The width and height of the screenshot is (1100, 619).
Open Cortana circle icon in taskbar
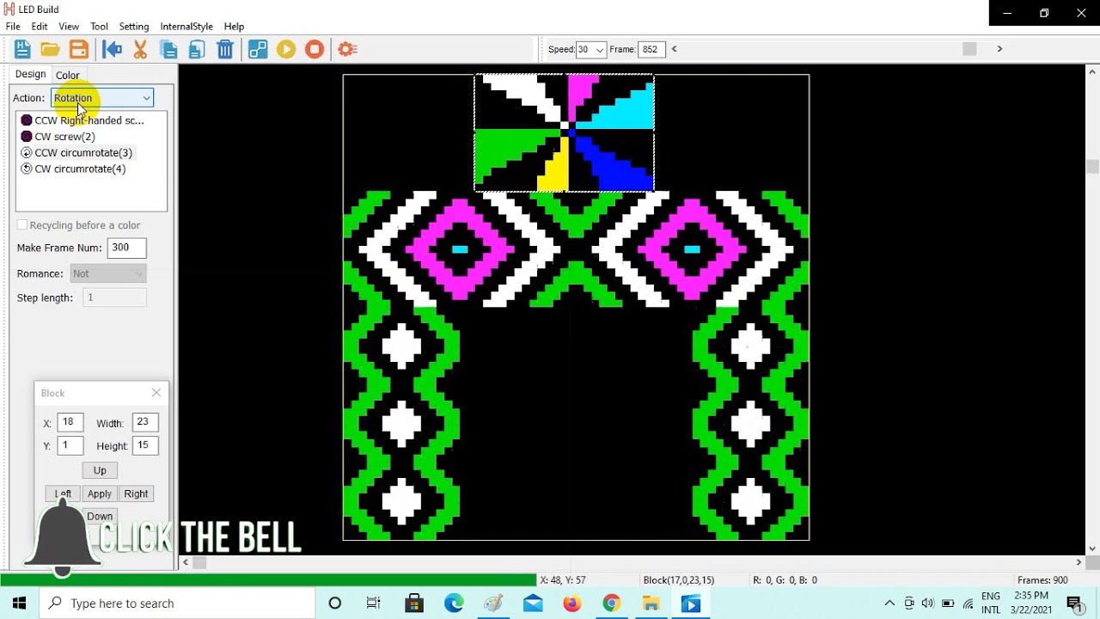click(335, 604)
